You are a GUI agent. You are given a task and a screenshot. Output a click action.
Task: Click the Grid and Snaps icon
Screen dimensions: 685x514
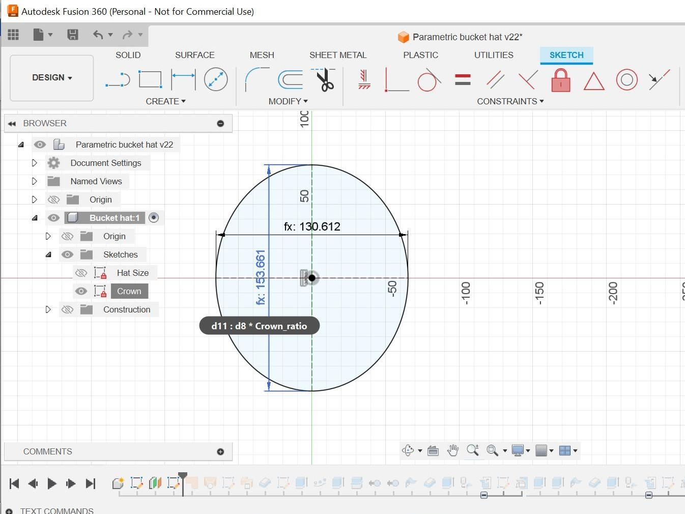tap(541, 450)
